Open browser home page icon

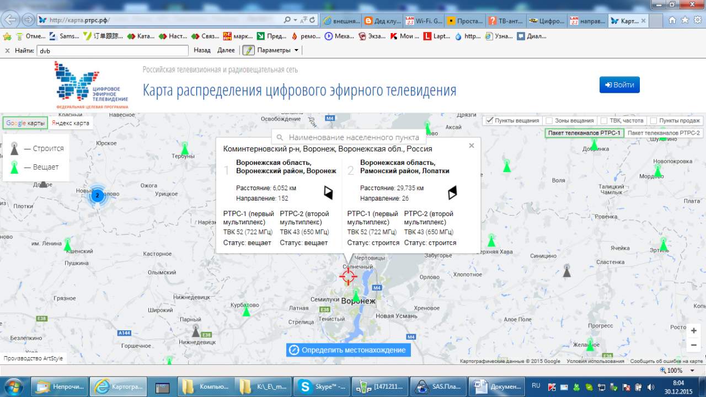(x=672, y=20)
